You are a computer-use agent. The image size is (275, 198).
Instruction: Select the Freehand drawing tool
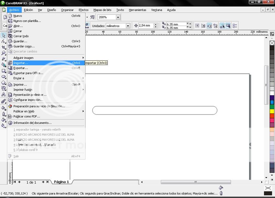[x=4, y=59]
